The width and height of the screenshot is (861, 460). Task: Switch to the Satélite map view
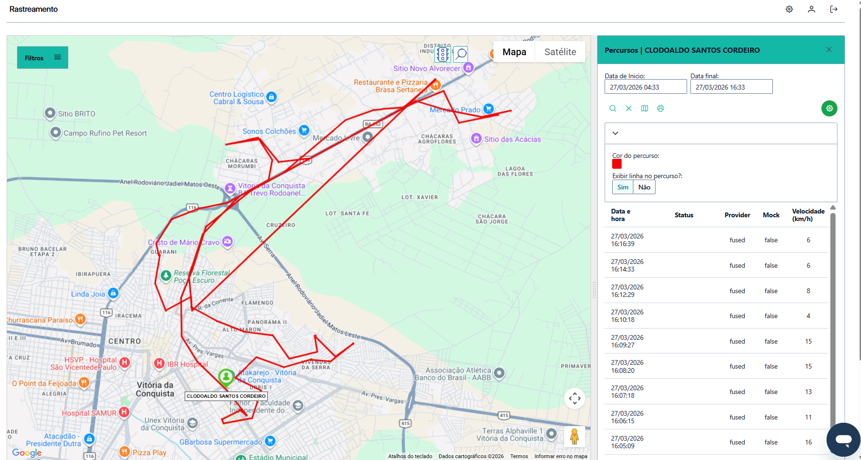click(x=560, y=52)
